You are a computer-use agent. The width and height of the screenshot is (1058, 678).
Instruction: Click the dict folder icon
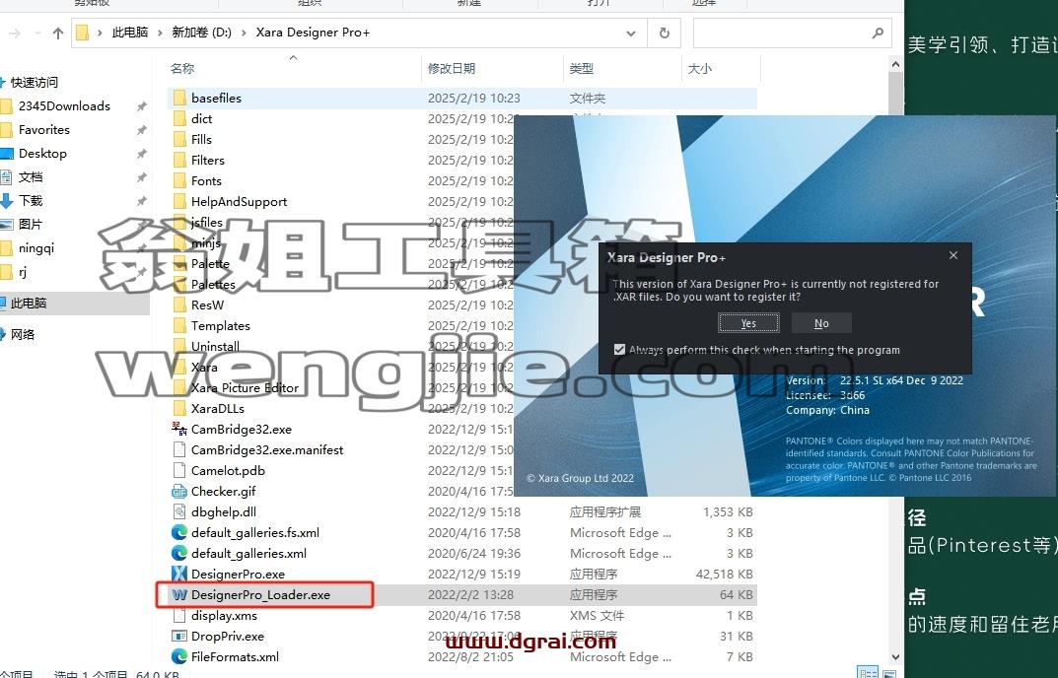click(178, 118)
